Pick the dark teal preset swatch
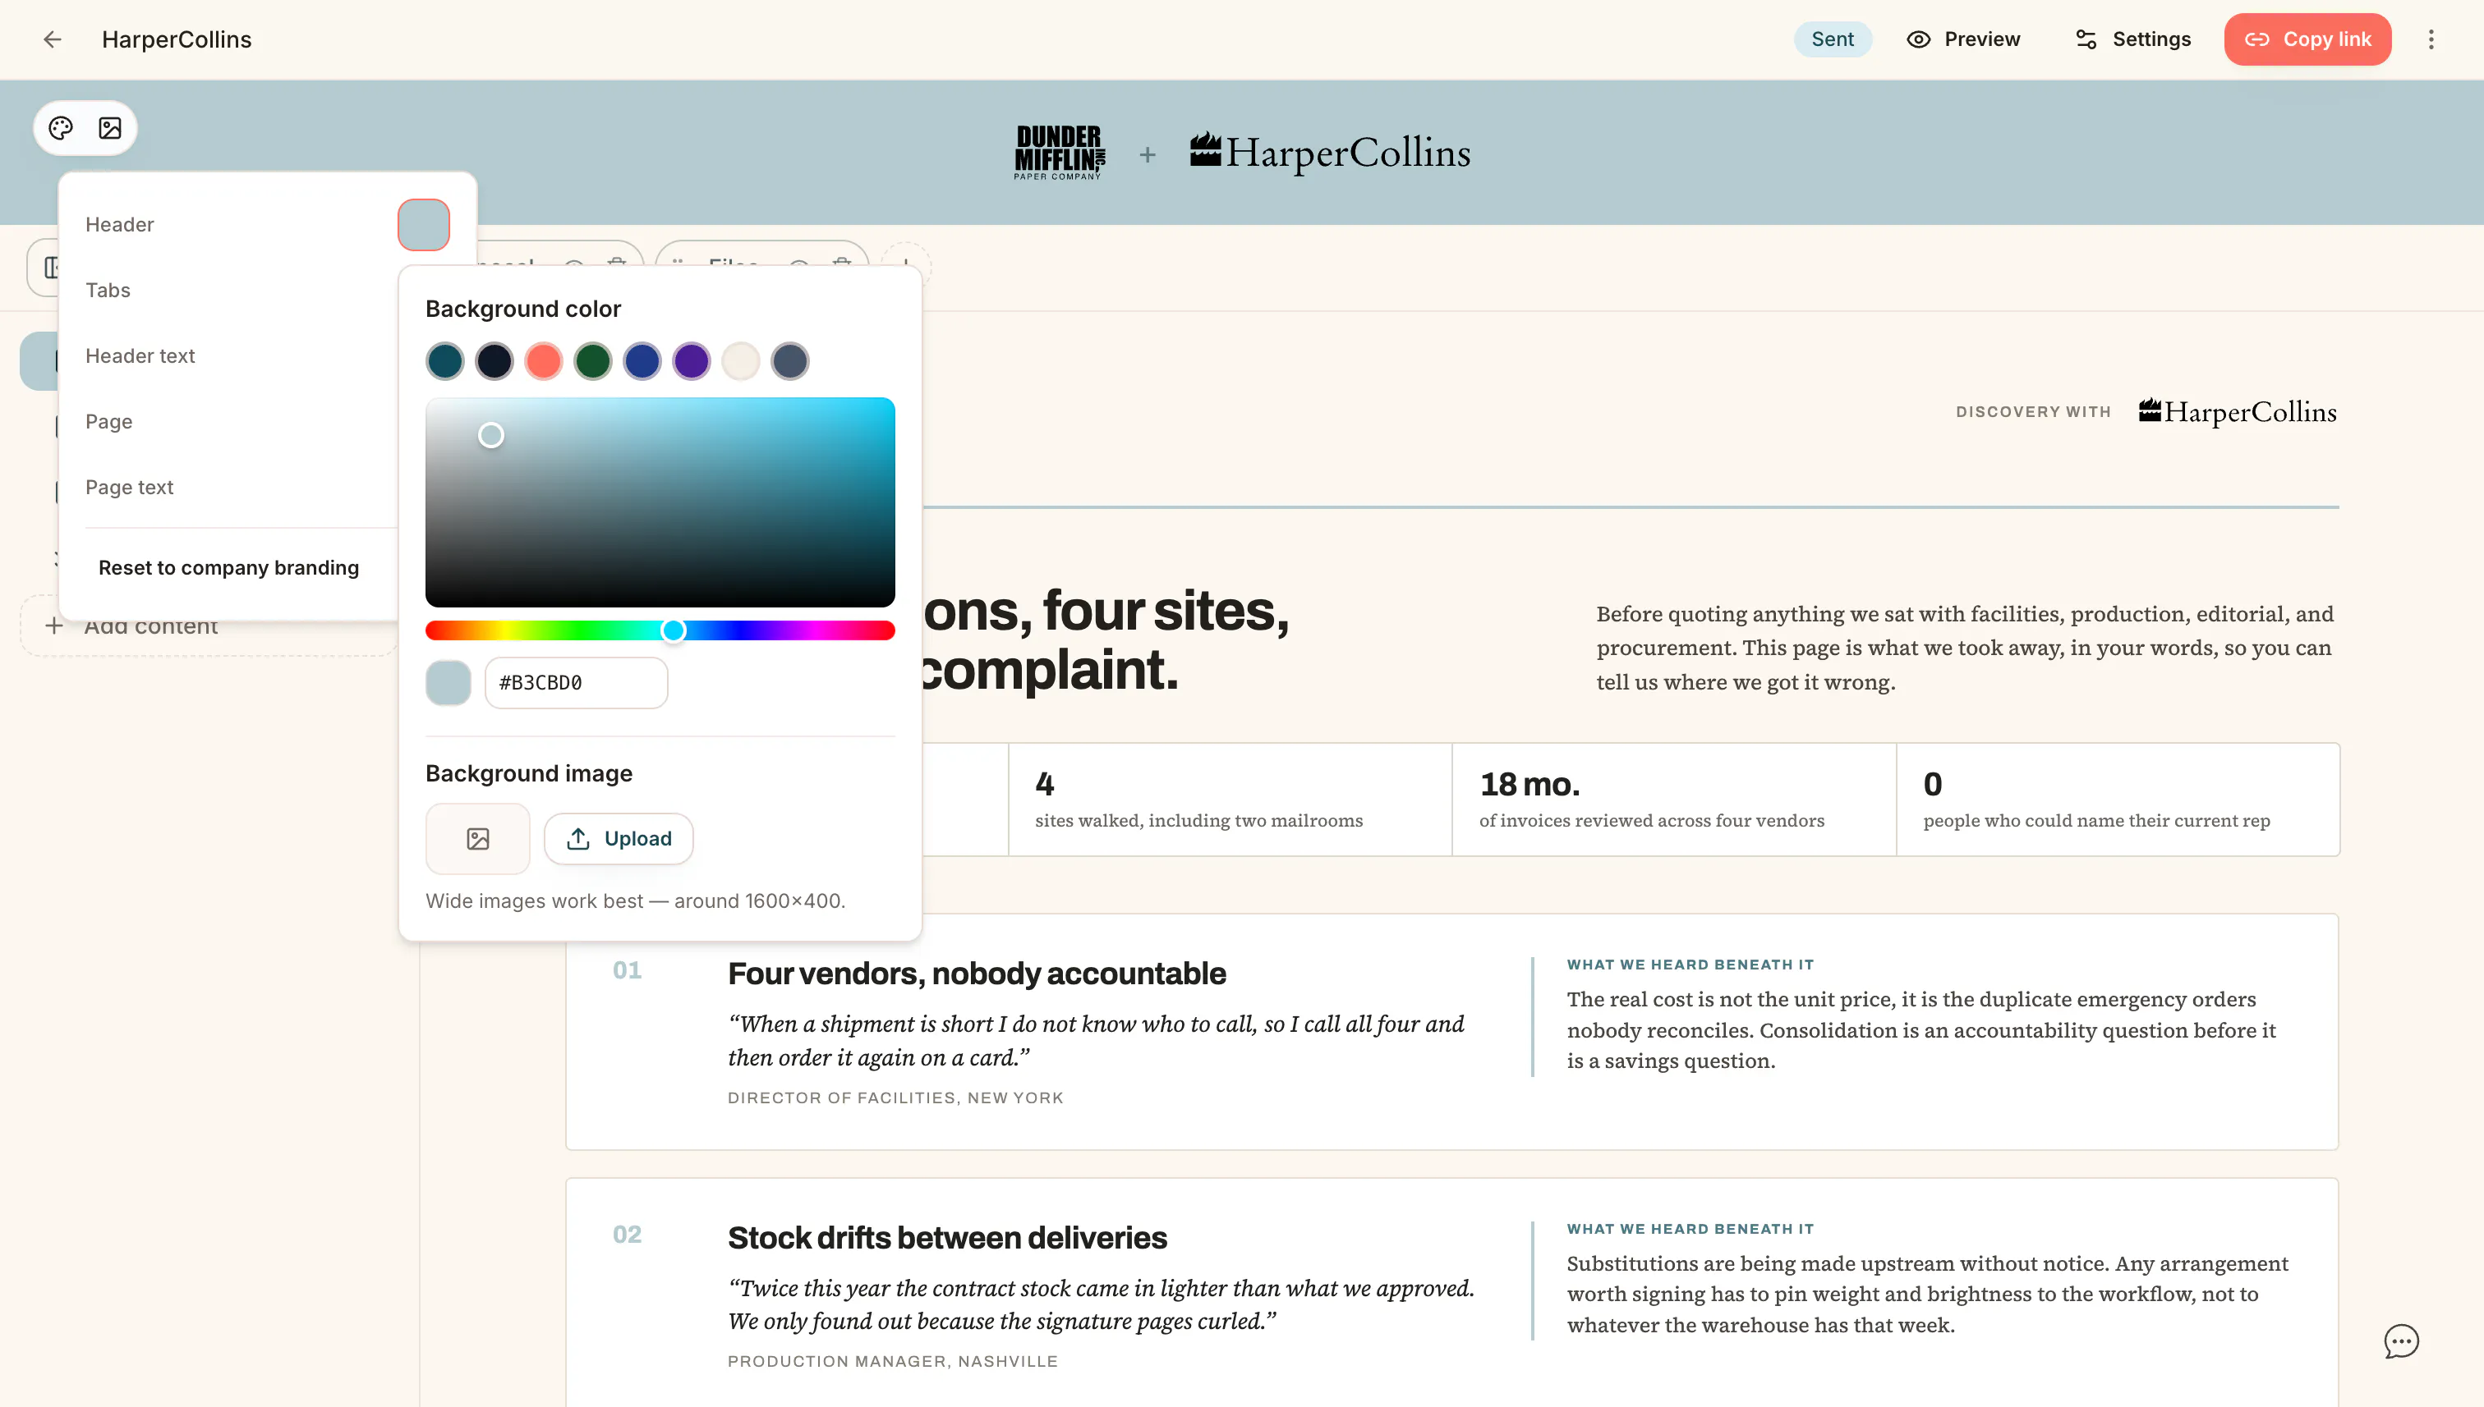 pos(444,361)
